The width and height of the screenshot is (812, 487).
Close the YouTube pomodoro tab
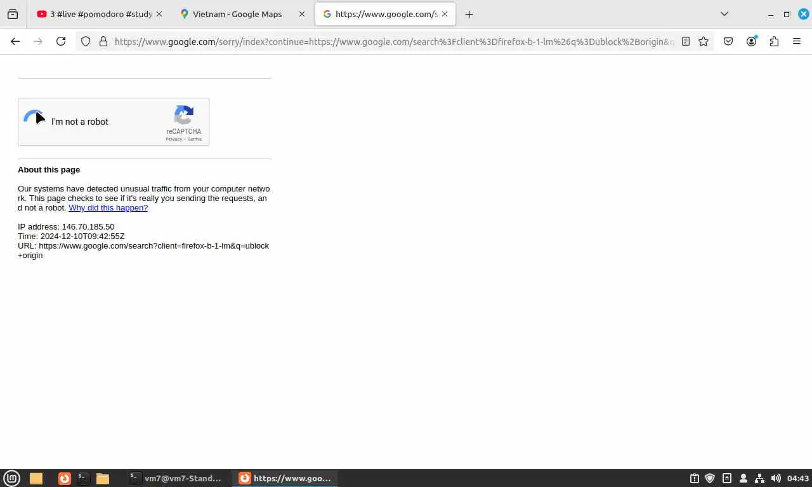pos(159,14)
